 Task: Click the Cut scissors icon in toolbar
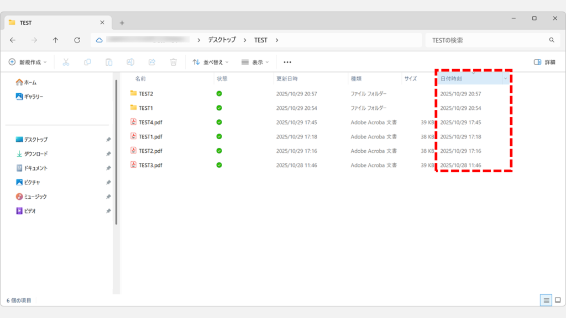[66, 62]
